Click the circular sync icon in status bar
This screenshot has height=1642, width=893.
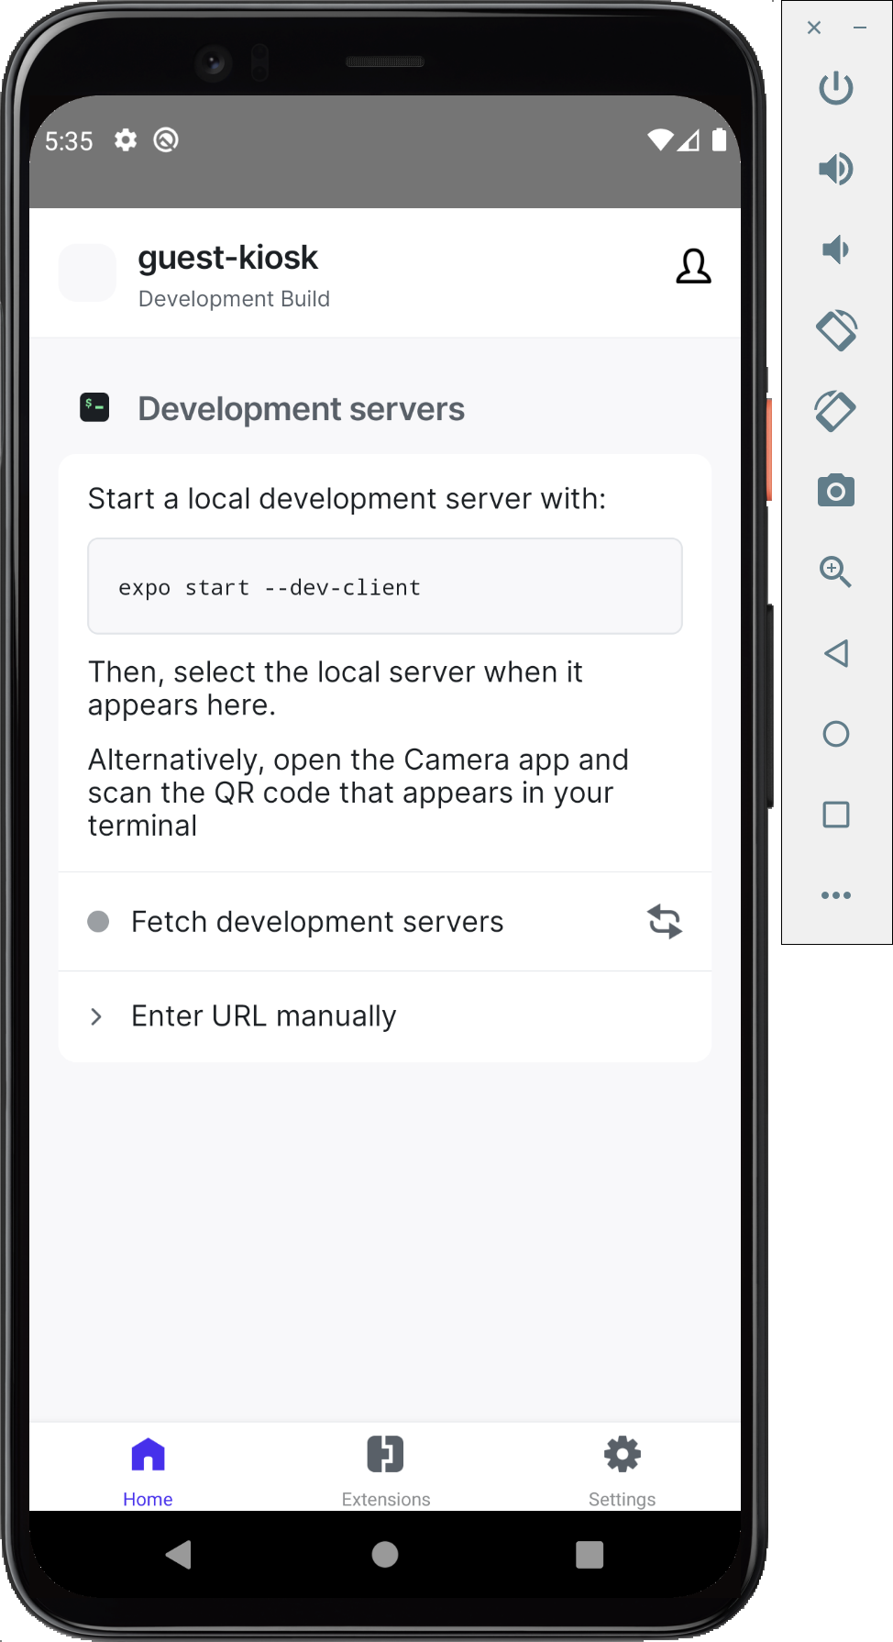click(x=166, y=139)
